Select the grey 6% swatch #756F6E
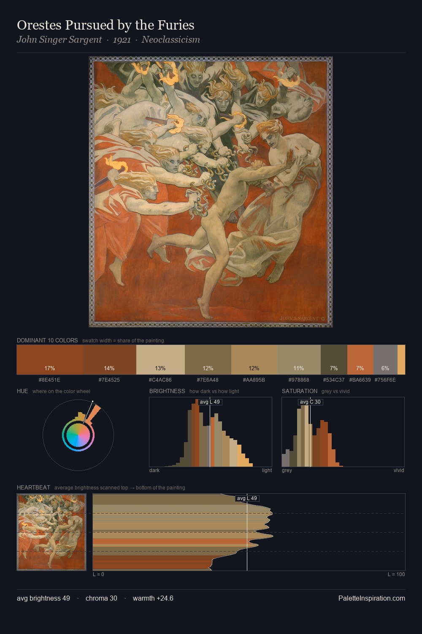 pos(385,360)
